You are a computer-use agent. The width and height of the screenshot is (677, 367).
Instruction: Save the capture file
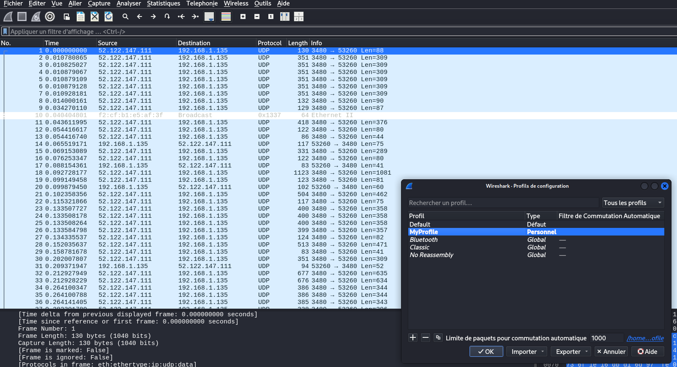[x=81, y=16]
